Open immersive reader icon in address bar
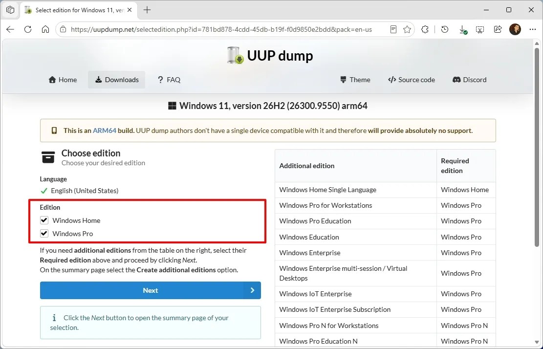Viewport: 543px width, 349px height. click(393, 29)
